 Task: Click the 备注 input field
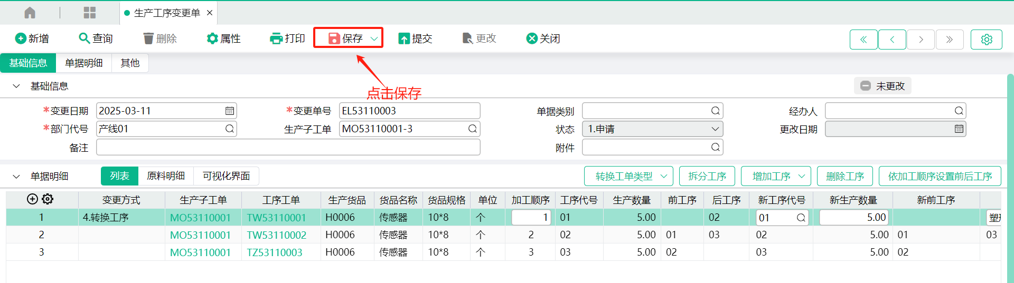pyautogui.click(x=288, y=148)
